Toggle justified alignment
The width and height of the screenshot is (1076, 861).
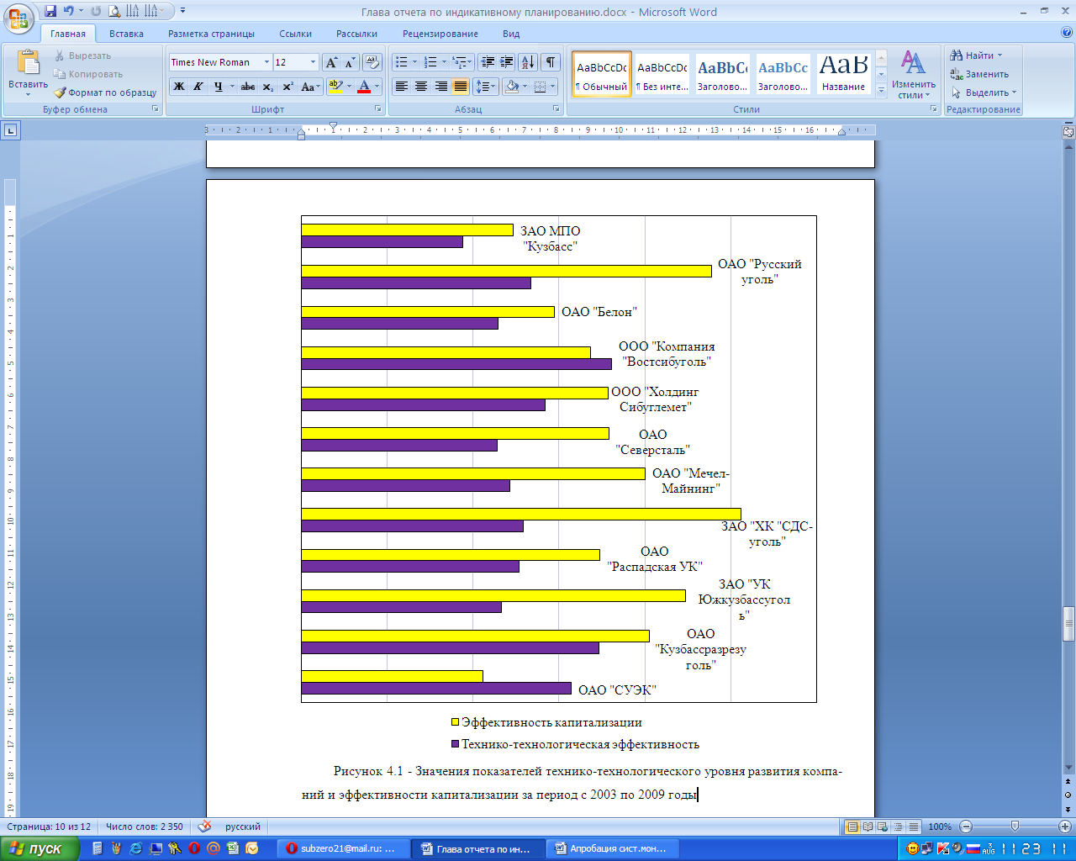(x=460, y=87)
